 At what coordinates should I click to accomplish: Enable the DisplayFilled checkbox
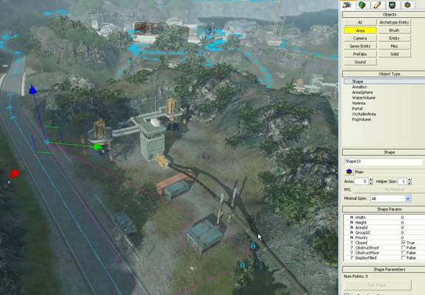click(x=404, y=258)
